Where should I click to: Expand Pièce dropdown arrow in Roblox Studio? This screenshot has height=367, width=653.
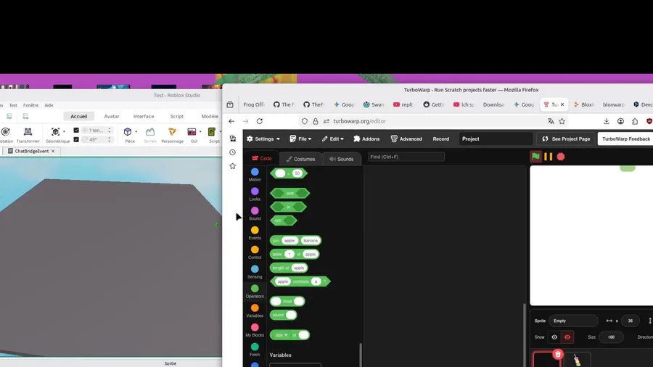point(136,132)
